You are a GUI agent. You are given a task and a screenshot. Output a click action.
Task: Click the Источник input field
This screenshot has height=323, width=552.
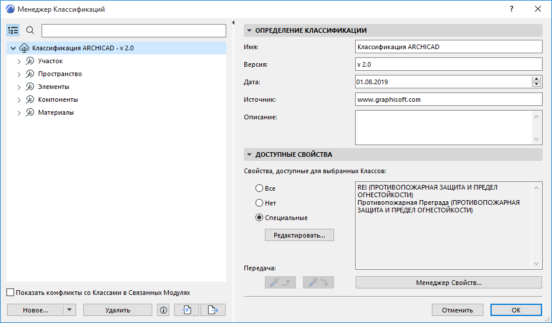pyautogui.click(x=448, y=99)
